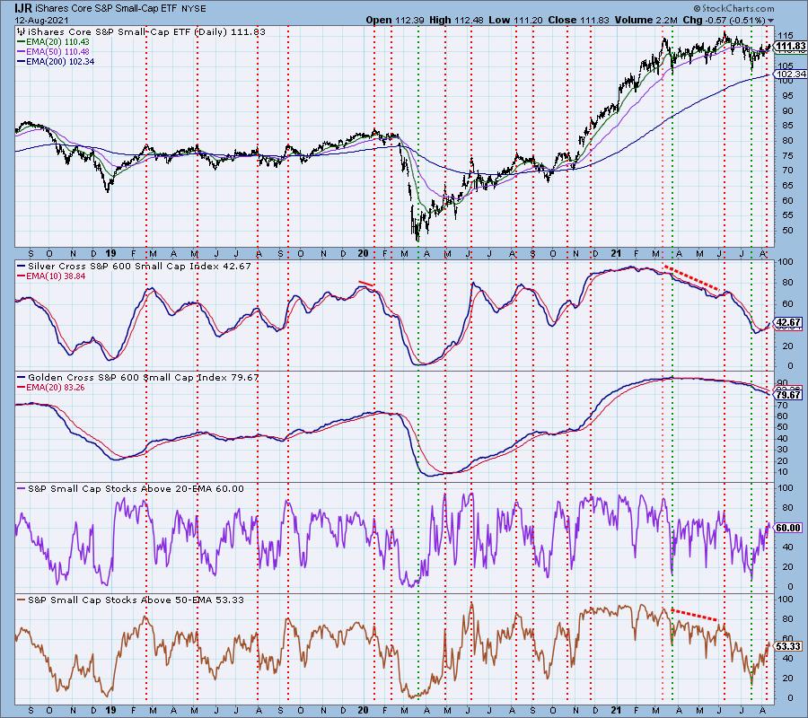Click the NYSE exchange label
This screenshot has height=718, width=808.
[194, 9]
